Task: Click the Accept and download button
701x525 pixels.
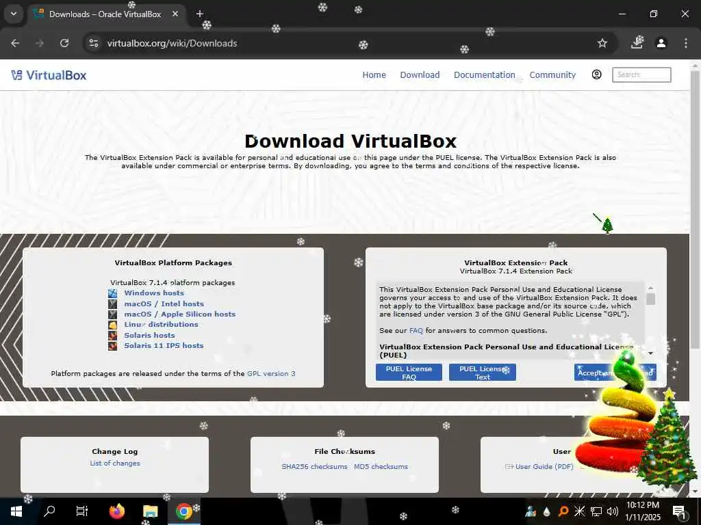Action: coord(615,373)
